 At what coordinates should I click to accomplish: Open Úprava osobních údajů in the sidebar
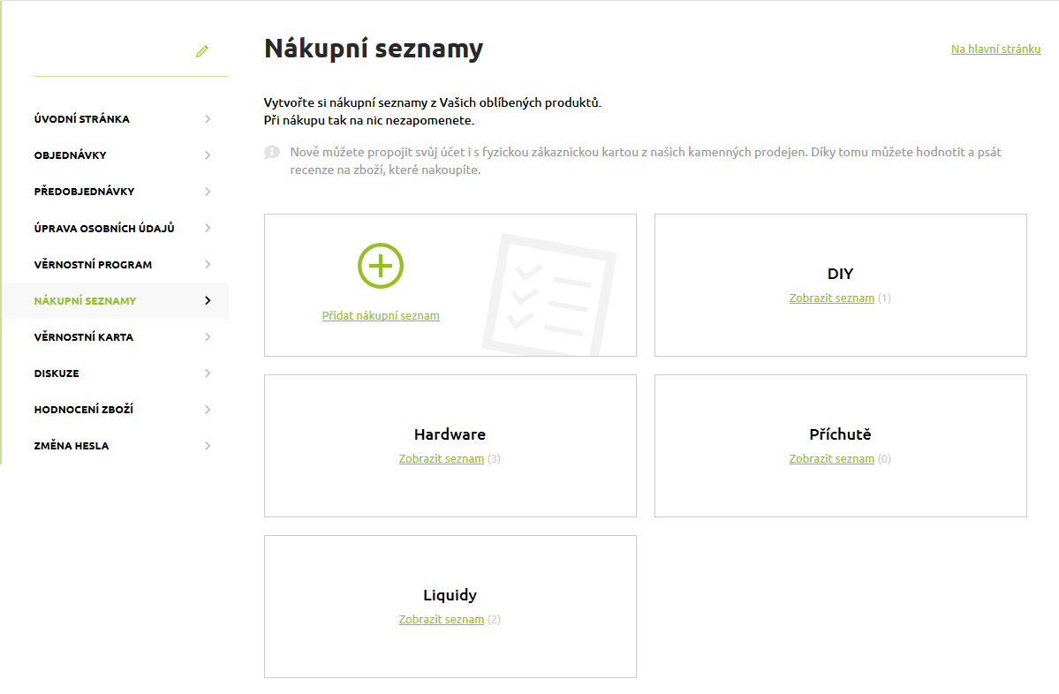103,228
